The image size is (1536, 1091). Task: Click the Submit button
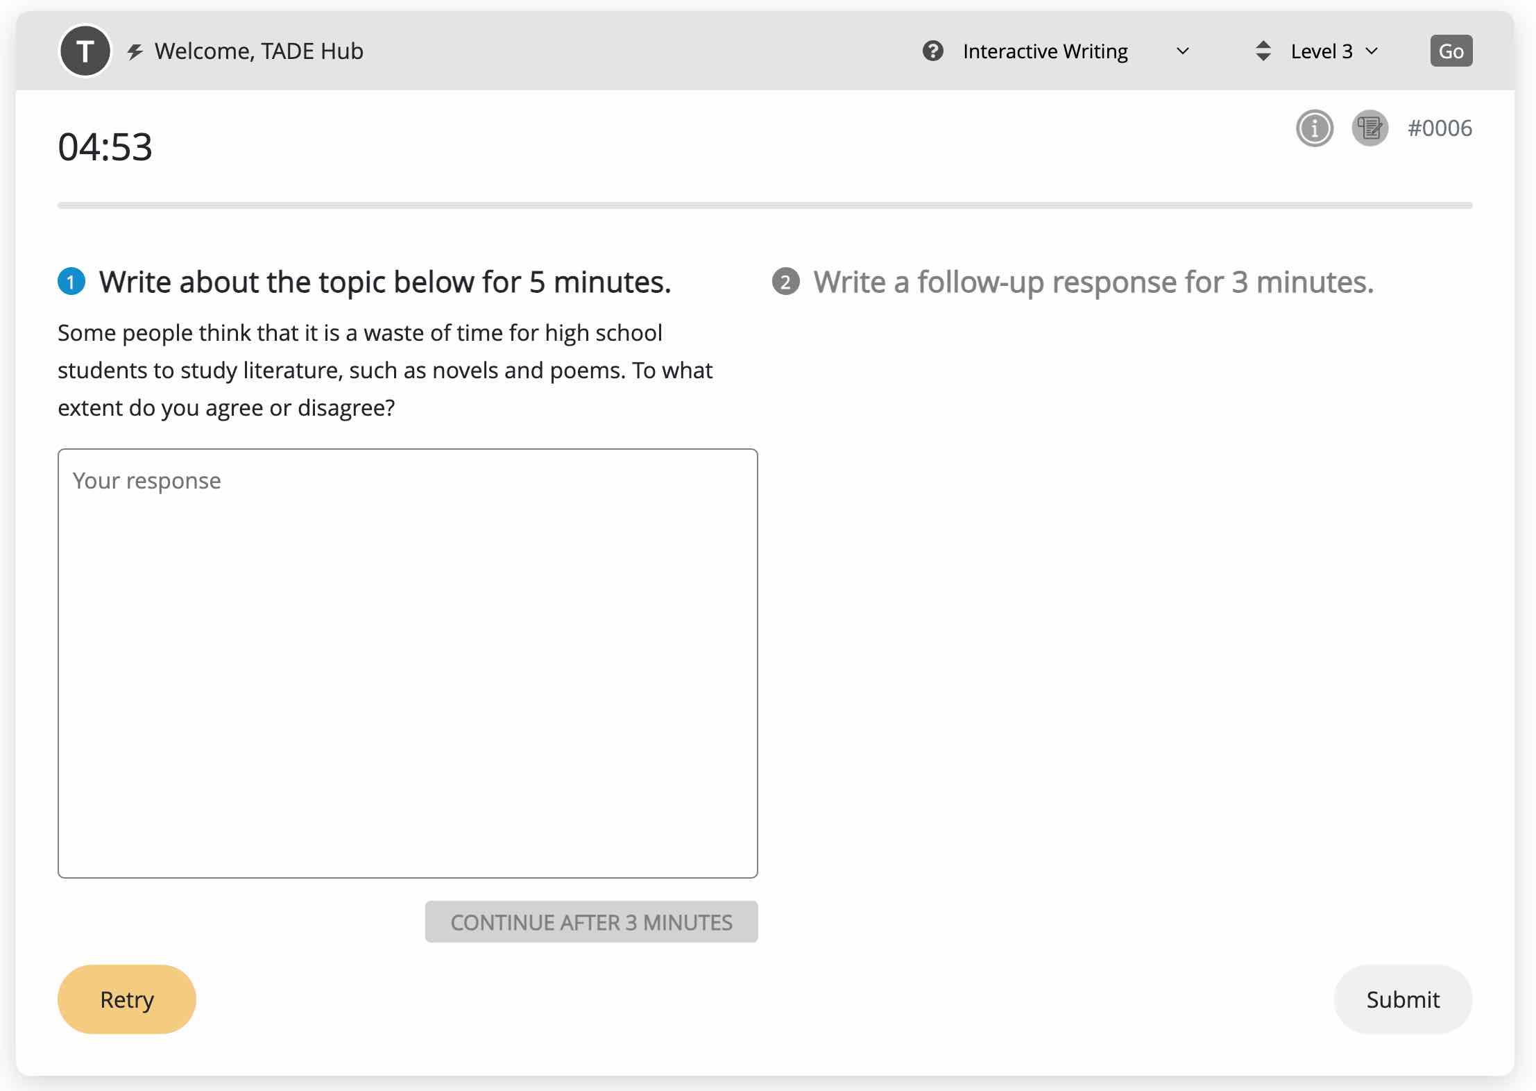[1403, 999]
